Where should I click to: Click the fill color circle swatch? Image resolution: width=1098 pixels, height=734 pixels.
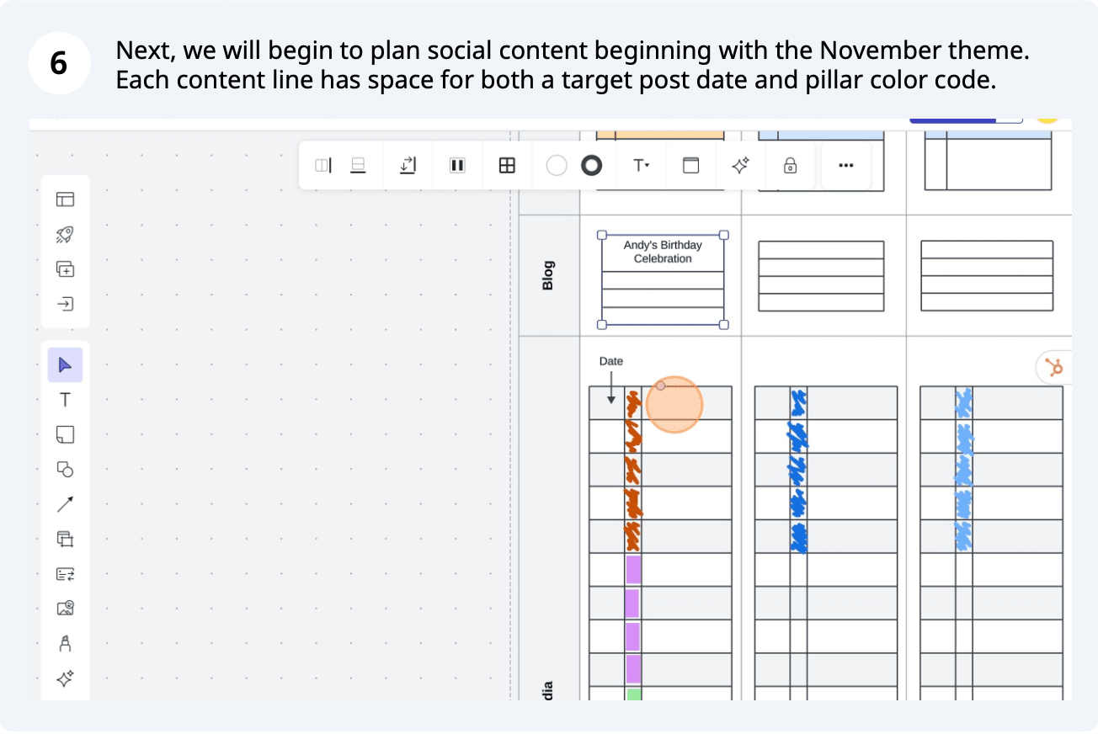tap(557, 166)
